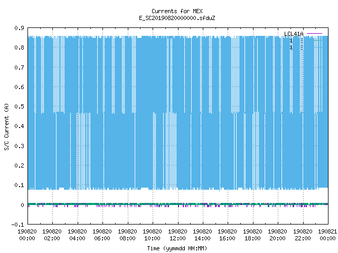Click the 190820 14:00 time tick label

202,235
